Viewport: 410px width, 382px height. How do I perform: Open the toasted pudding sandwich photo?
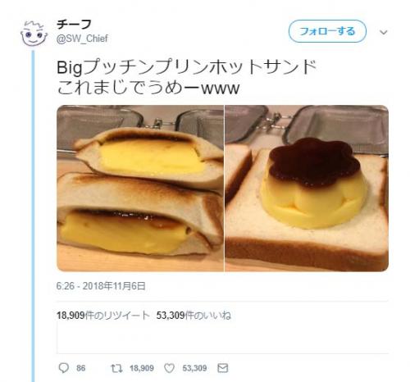point(140,189)
